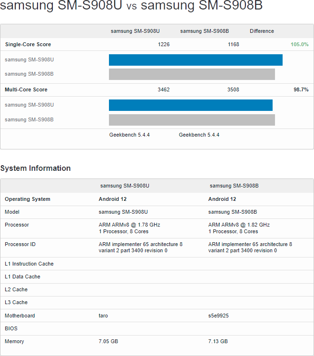This screenshot has width=314, height=356.
Task: Click the Motherboard row label
Action: (x=20, y=316)
